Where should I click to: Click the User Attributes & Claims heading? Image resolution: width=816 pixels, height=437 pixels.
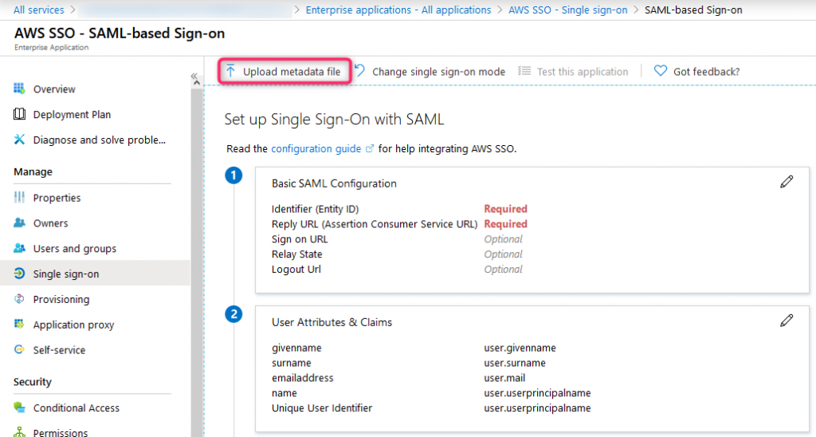tap(331, 322)
